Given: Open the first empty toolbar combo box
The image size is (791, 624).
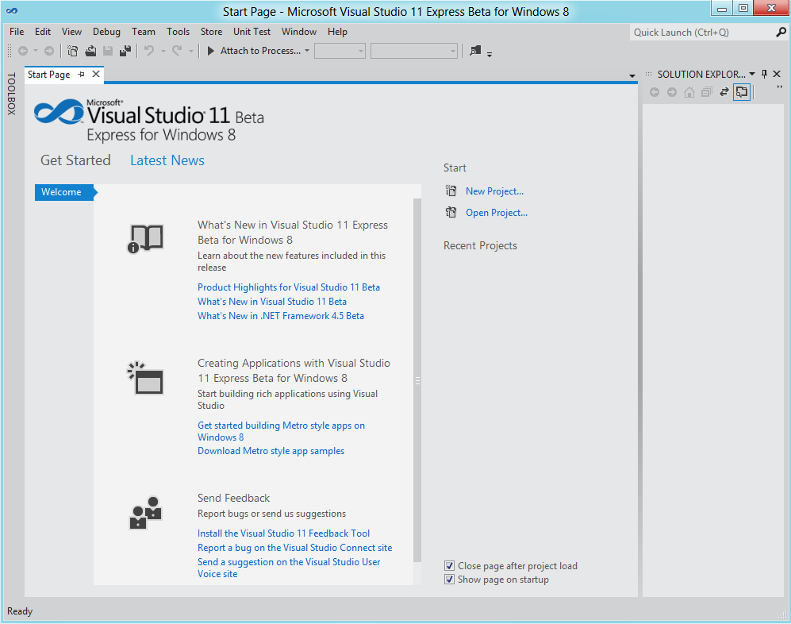Looking at the screenshot, I should point(340,51).
